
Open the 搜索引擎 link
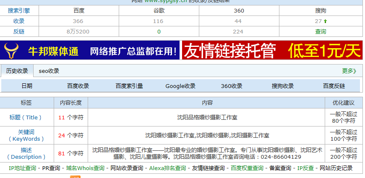click(19, 11)
